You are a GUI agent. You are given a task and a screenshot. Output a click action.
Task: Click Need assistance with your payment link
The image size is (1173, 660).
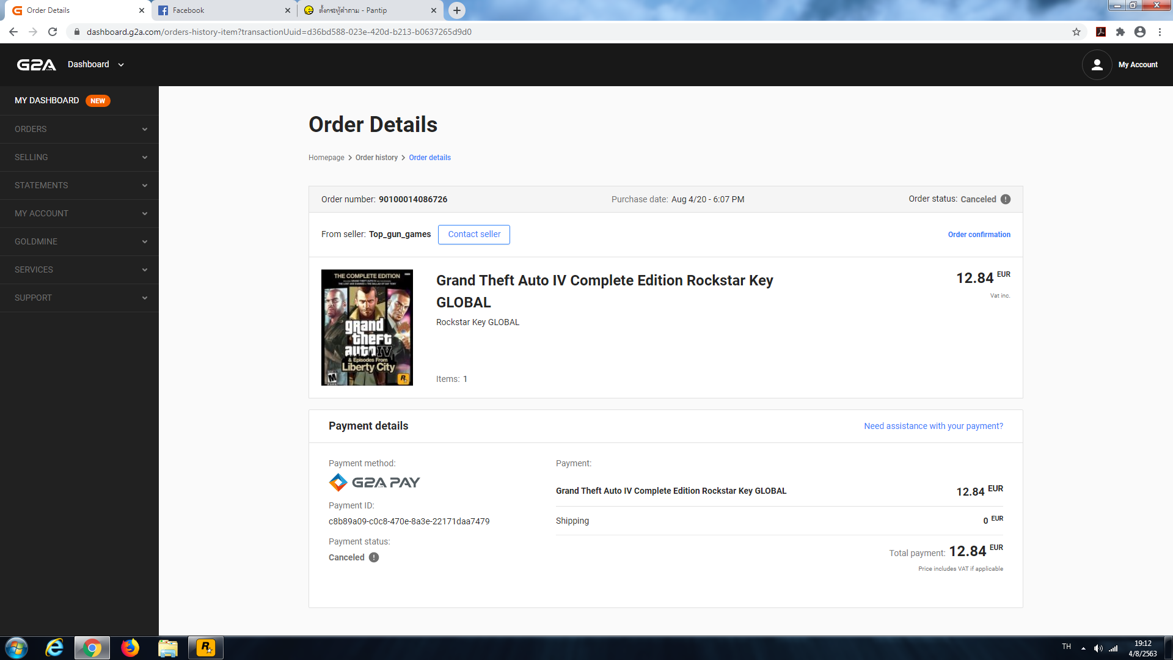[933, 426]
